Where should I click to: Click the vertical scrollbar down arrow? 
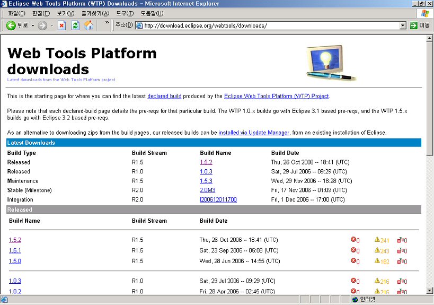coord(429,291)
